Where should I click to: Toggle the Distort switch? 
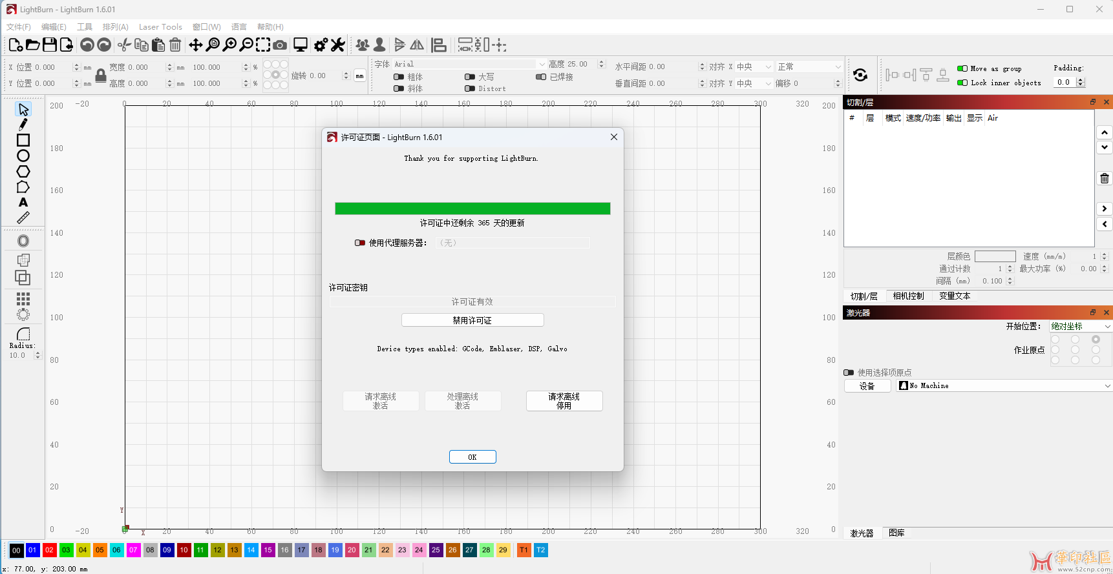coord(470,88)
